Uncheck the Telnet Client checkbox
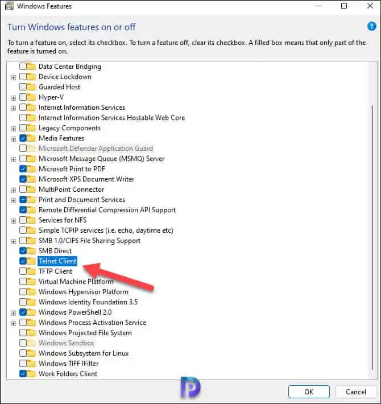The width and height of the screenshot is (381, 404). (x=23, y=261)
